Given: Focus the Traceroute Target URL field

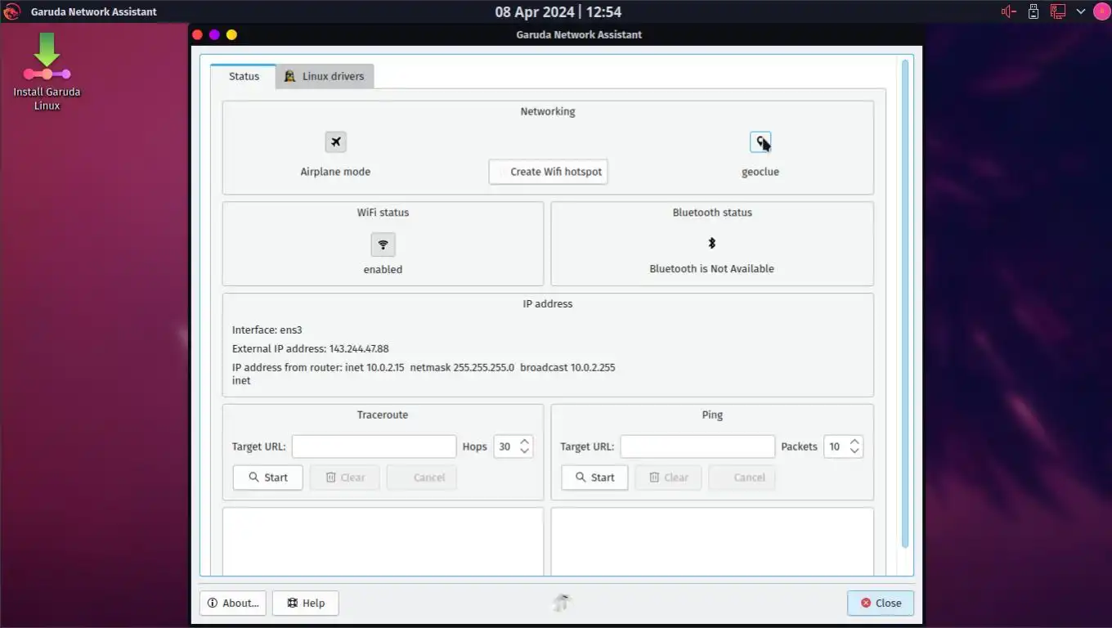Looking at the screenshot, I should point(374,446).
